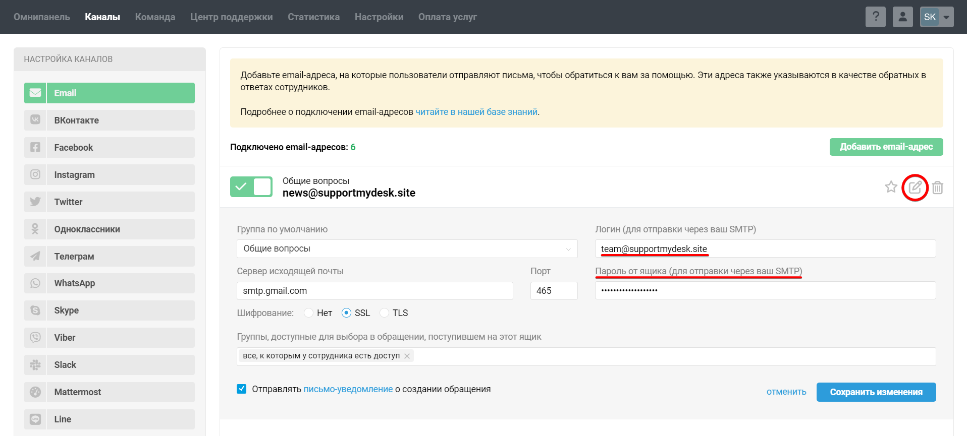Select TLS encryption option
This screenshot has height=436, width=967.
coord(385,313)
